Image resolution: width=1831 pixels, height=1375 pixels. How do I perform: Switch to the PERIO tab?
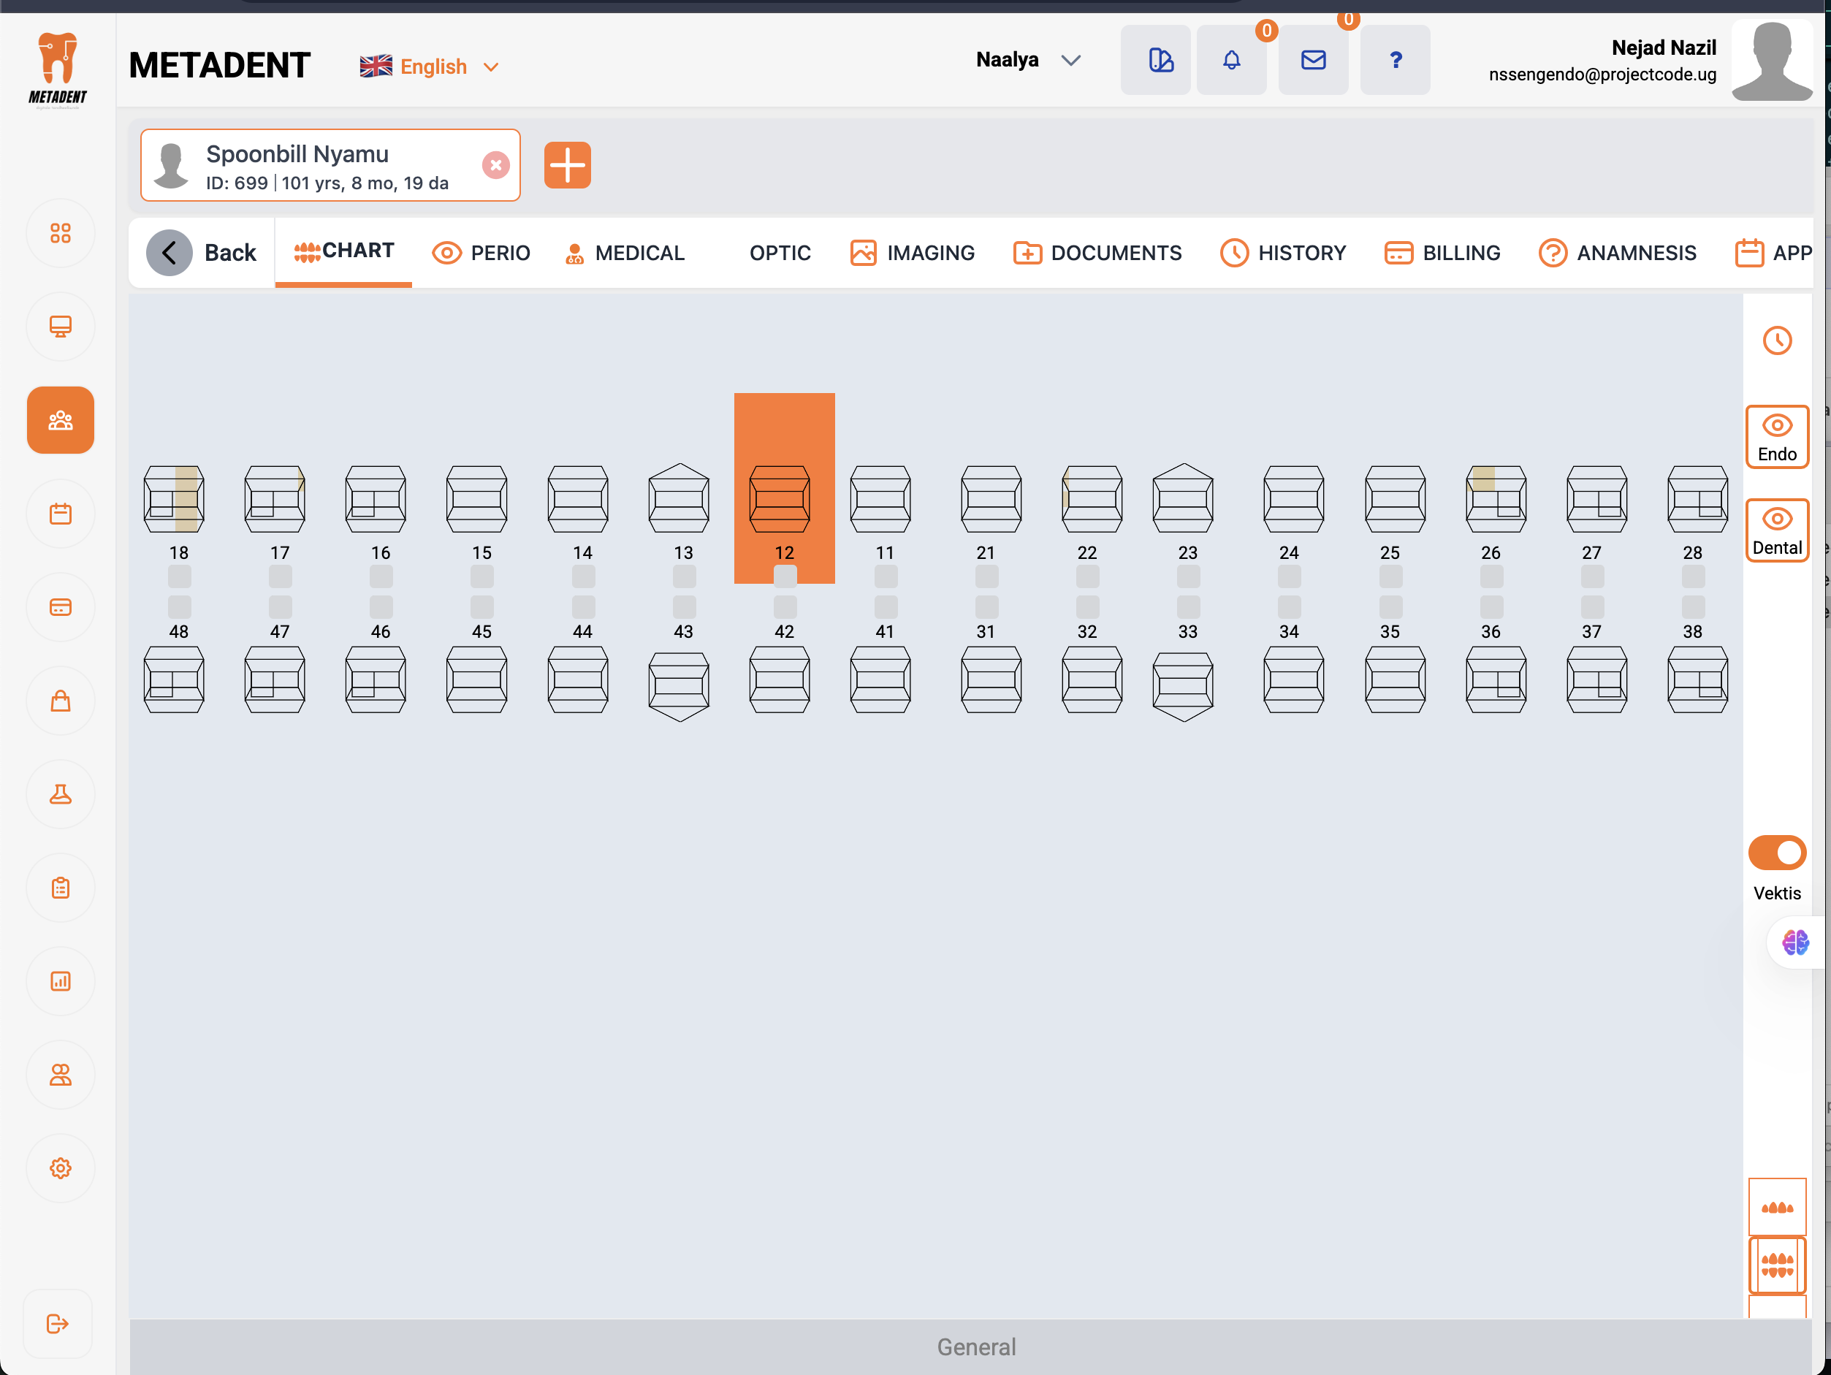click(481, 253)
